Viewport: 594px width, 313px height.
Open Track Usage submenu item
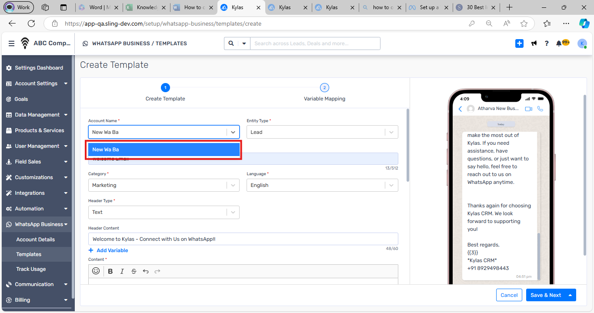point(31,269)
